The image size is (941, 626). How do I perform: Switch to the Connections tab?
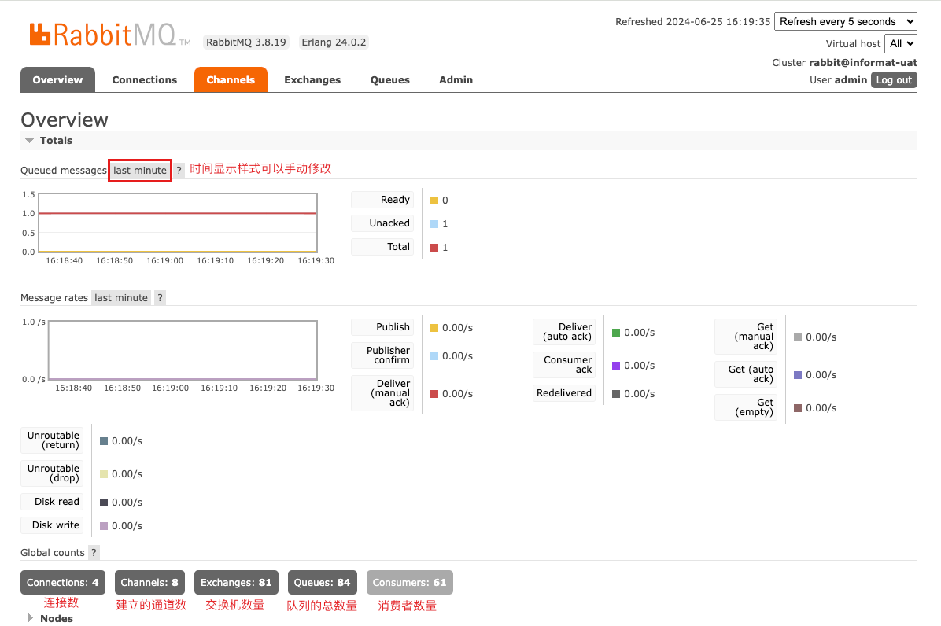click(145, 79)
